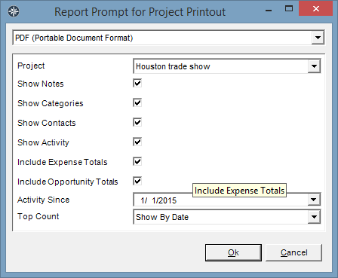The width and height of the screenshot is (338, 278).
Task: Toggle the Show Activity checkbox
Action: coord(137,142)
